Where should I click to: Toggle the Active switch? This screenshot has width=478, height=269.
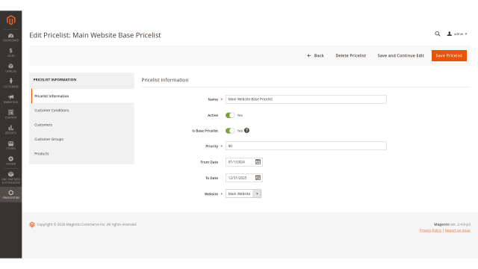point(230,115)
